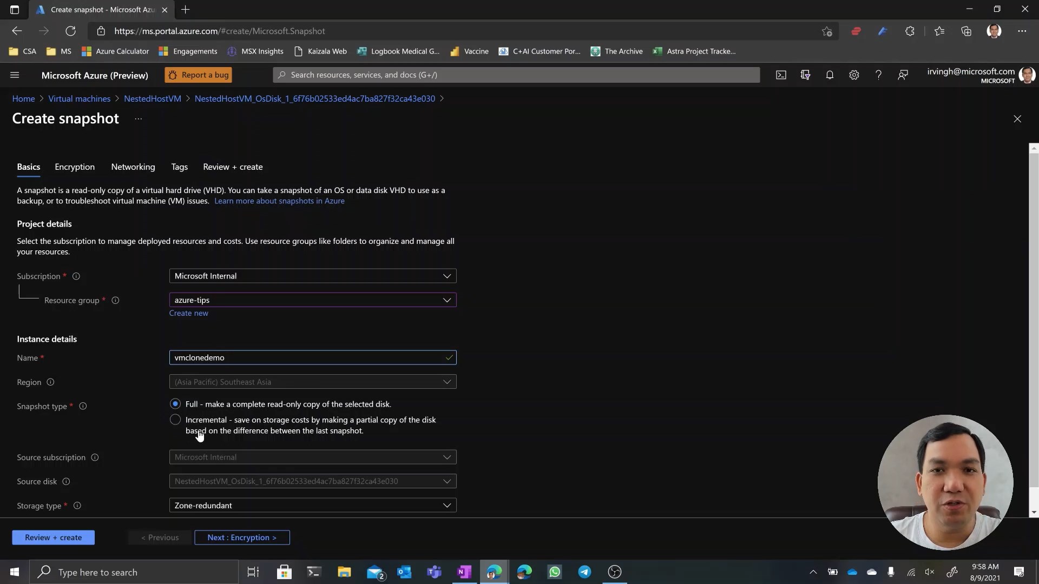Click the Name field containing vmclonedemo
This screenshot has height=584, width=1039.
(x=313, y=358)
